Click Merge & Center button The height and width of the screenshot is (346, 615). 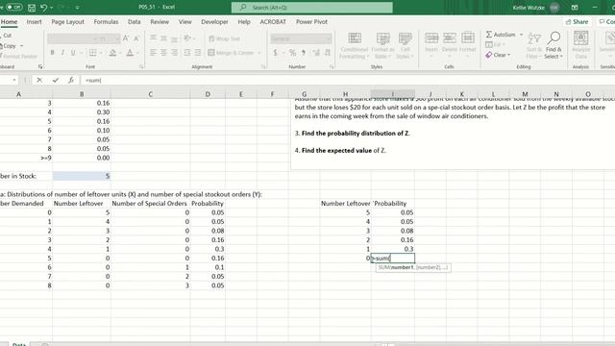tap(232, 53)
